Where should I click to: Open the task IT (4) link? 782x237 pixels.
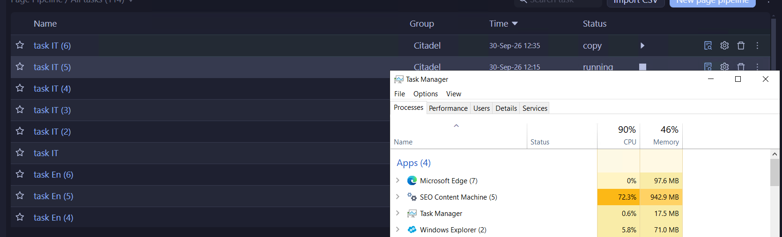[52, 89]
